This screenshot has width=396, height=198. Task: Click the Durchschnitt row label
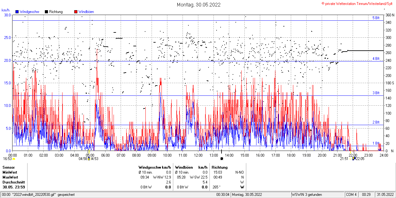pyautogui.click(x=14, y=182)
